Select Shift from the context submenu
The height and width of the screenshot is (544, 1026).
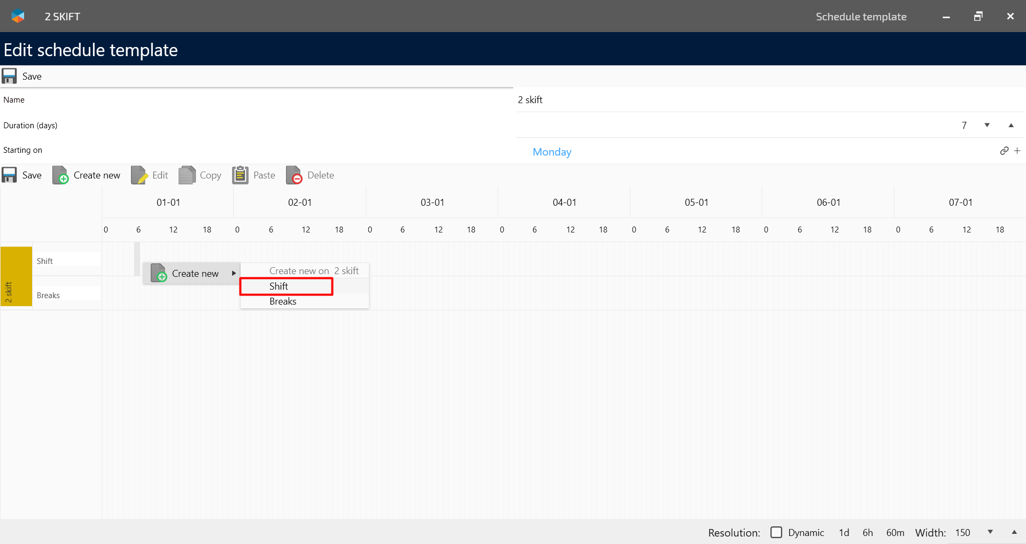[279, 286]
